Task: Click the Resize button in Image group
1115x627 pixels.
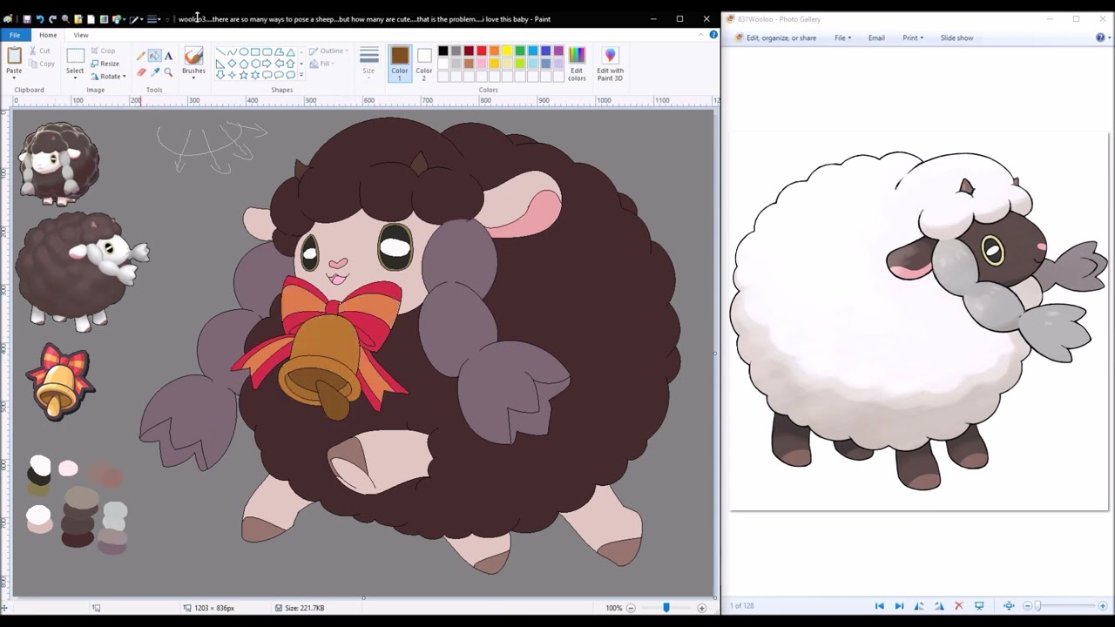Action: [105, 64]
